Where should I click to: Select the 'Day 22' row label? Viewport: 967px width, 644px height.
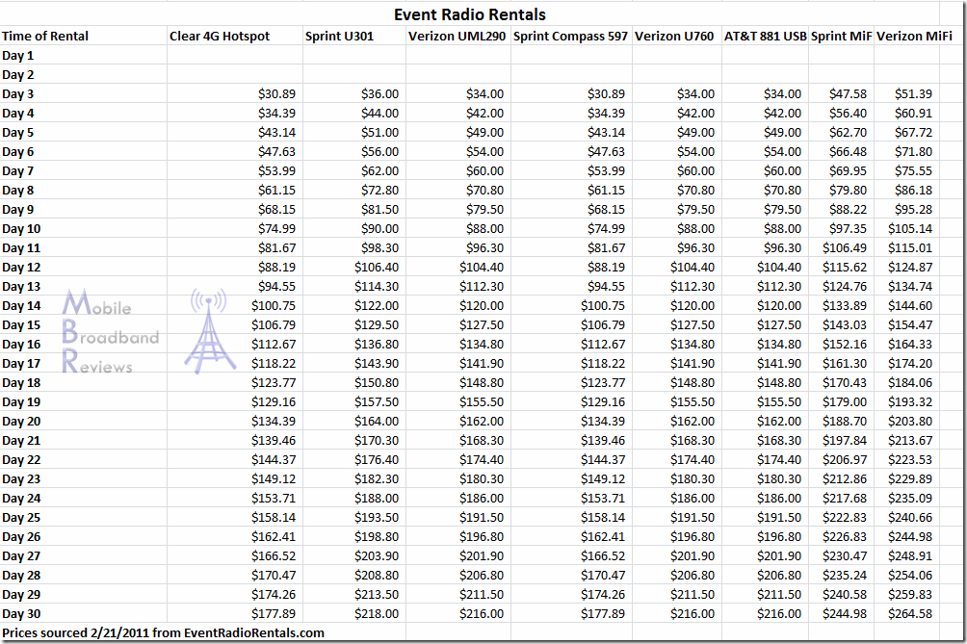pyautogui.click(x=21, y=460)
